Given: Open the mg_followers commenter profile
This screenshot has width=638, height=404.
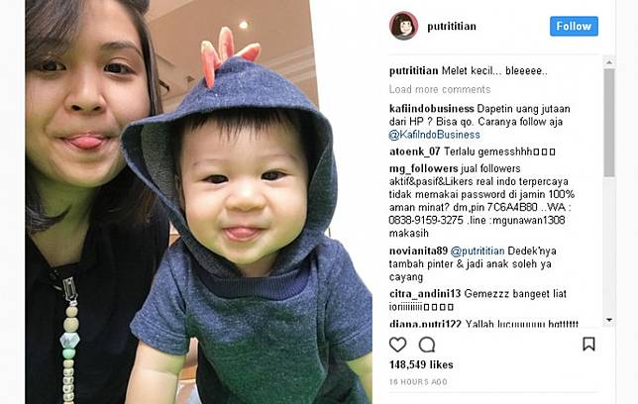Looking at the screenshot, I should 424,168.
